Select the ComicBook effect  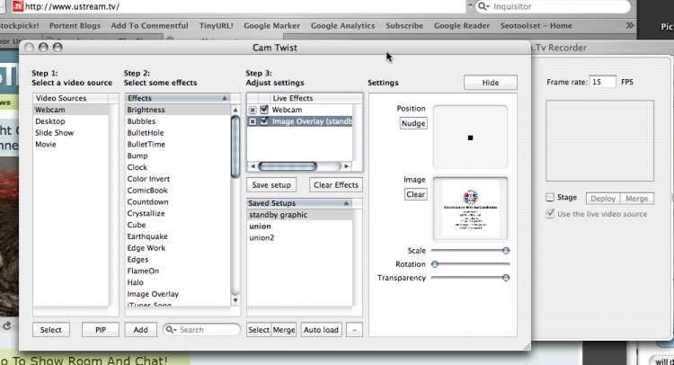[x=178, y=191]
